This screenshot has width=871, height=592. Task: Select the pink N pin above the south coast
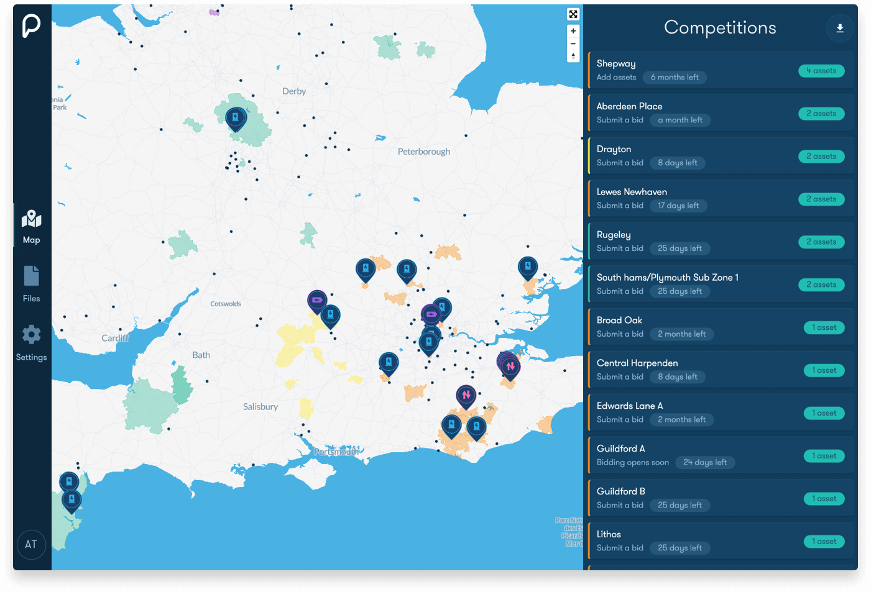[x=466, y=396]
